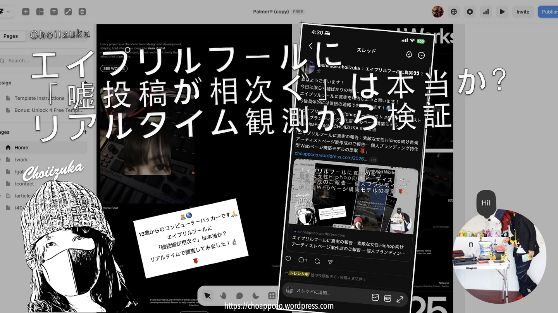Toggle dark mode moon icon

(x=256, y=296)
